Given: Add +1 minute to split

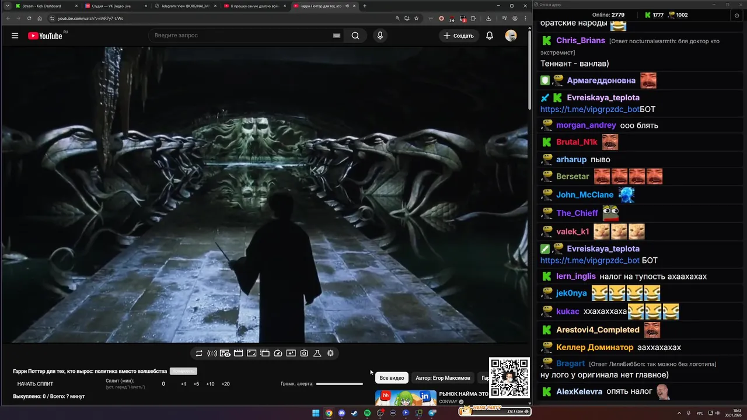Looking at the screenshot, I should (183, 384).
